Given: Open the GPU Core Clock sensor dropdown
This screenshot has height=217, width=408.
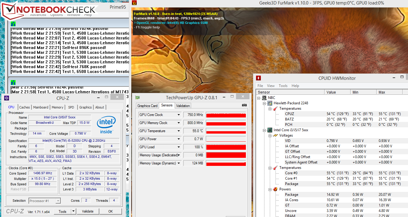Looking at the screenshot, I should 179,115.
